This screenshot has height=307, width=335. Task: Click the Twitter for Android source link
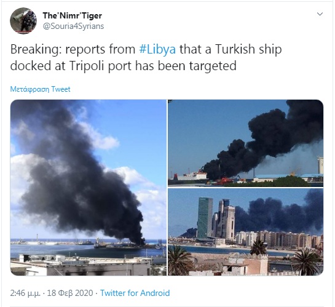pyautogui.click(x=135, y=293)
